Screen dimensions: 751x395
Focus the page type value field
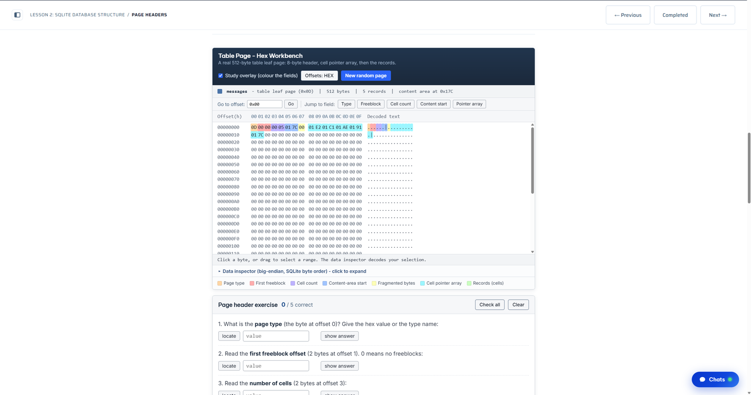click(276, 336)
